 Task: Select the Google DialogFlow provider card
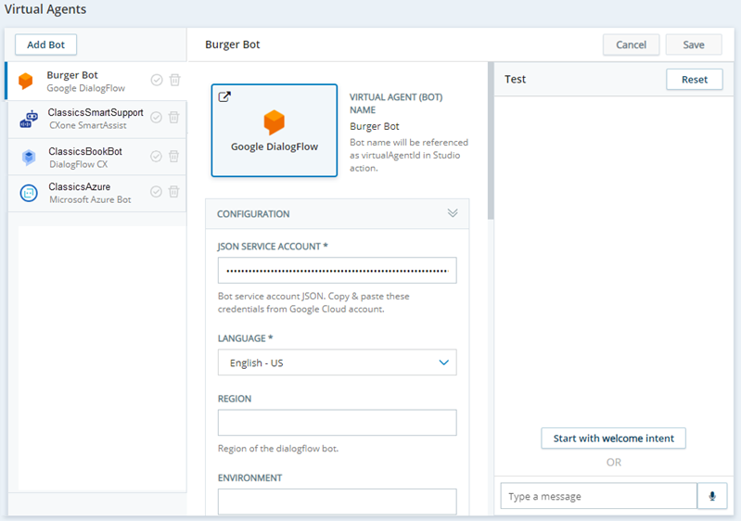pyautogui.click(x=275, y=131)
